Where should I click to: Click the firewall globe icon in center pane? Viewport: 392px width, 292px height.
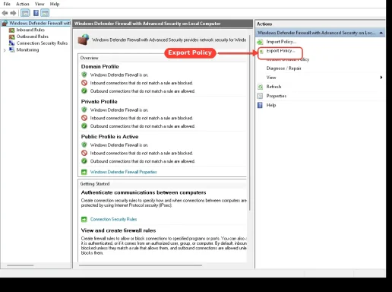click(x=84, y=40)
